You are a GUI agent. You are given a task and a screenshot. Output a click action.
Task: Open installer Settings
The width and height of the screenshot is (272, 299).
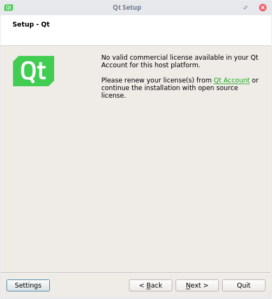tap(28, 285)
